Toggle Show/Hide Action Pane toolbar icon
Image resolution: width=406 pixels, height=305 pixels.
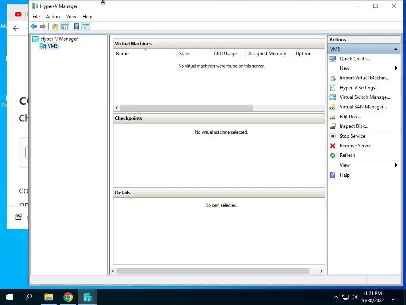[86, 26]
